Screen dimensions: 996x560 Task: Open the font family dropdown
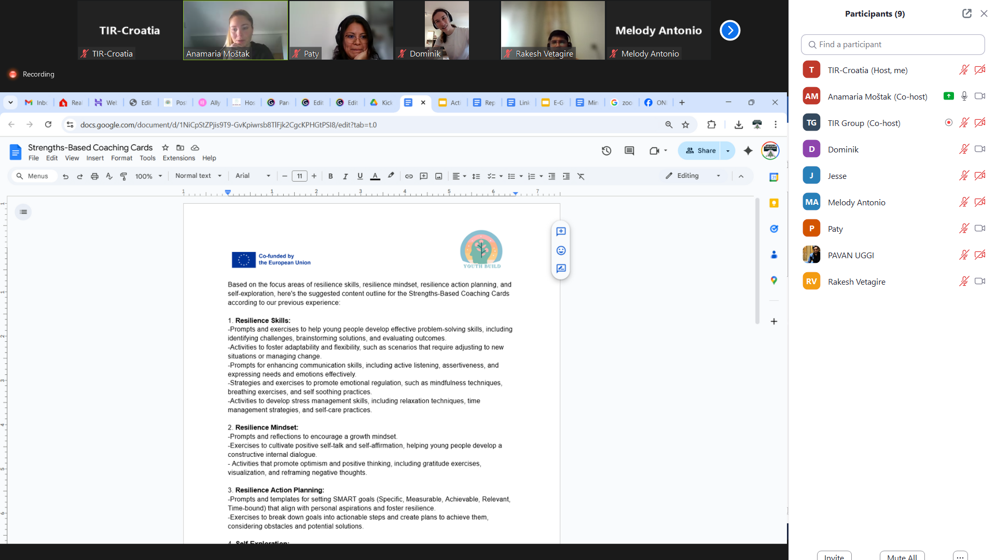(253, 176)
